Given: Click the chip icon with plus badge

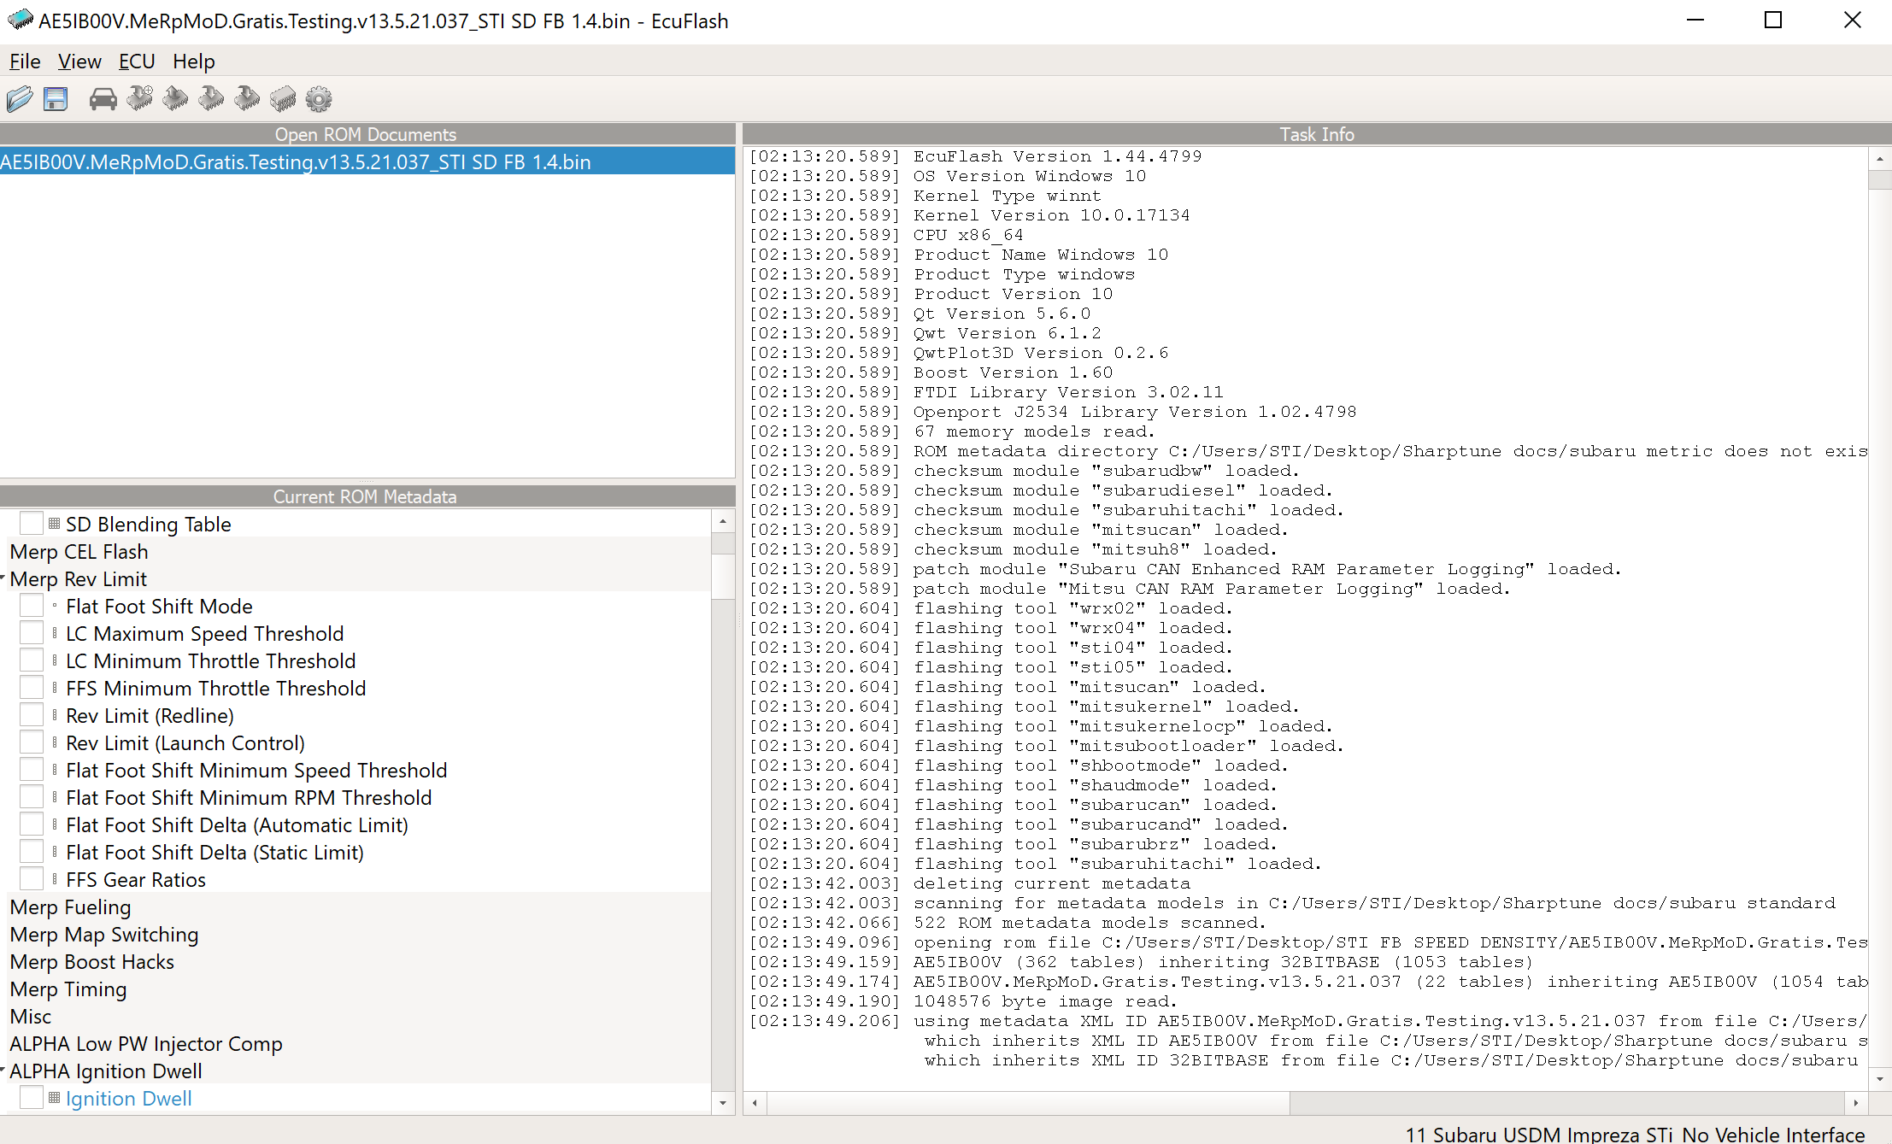Looking at the screenshot, I should pyautogui.click(x=140, y=99).
